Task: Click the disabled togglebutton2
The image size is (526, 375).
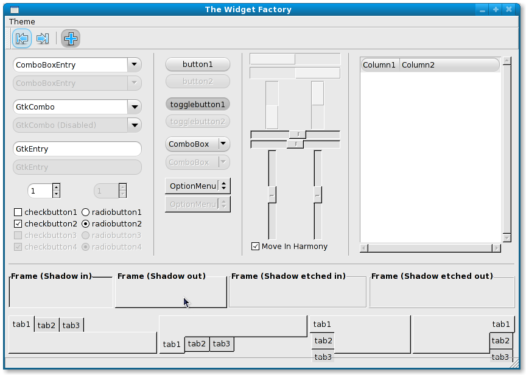Action: click(198, 121)
